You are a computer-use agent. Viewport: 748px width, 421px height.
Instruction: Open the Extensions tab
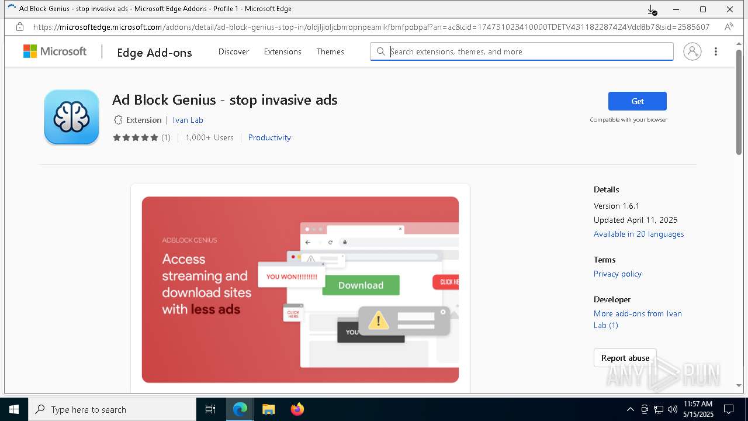click(282, 51)
